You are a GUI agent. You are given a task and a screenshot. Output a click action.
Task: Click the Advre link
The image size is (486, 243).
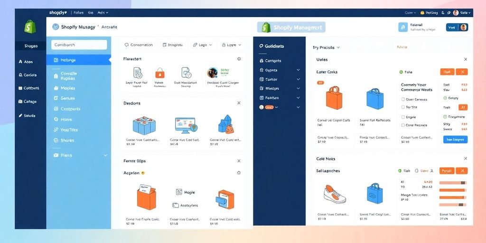(x=402, y=47)
